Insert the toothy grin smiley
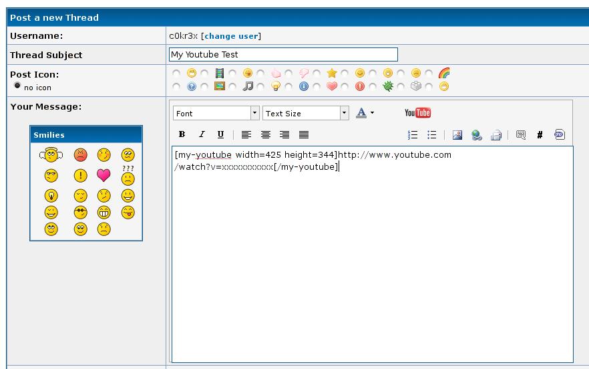 click(x=104, y=213)
